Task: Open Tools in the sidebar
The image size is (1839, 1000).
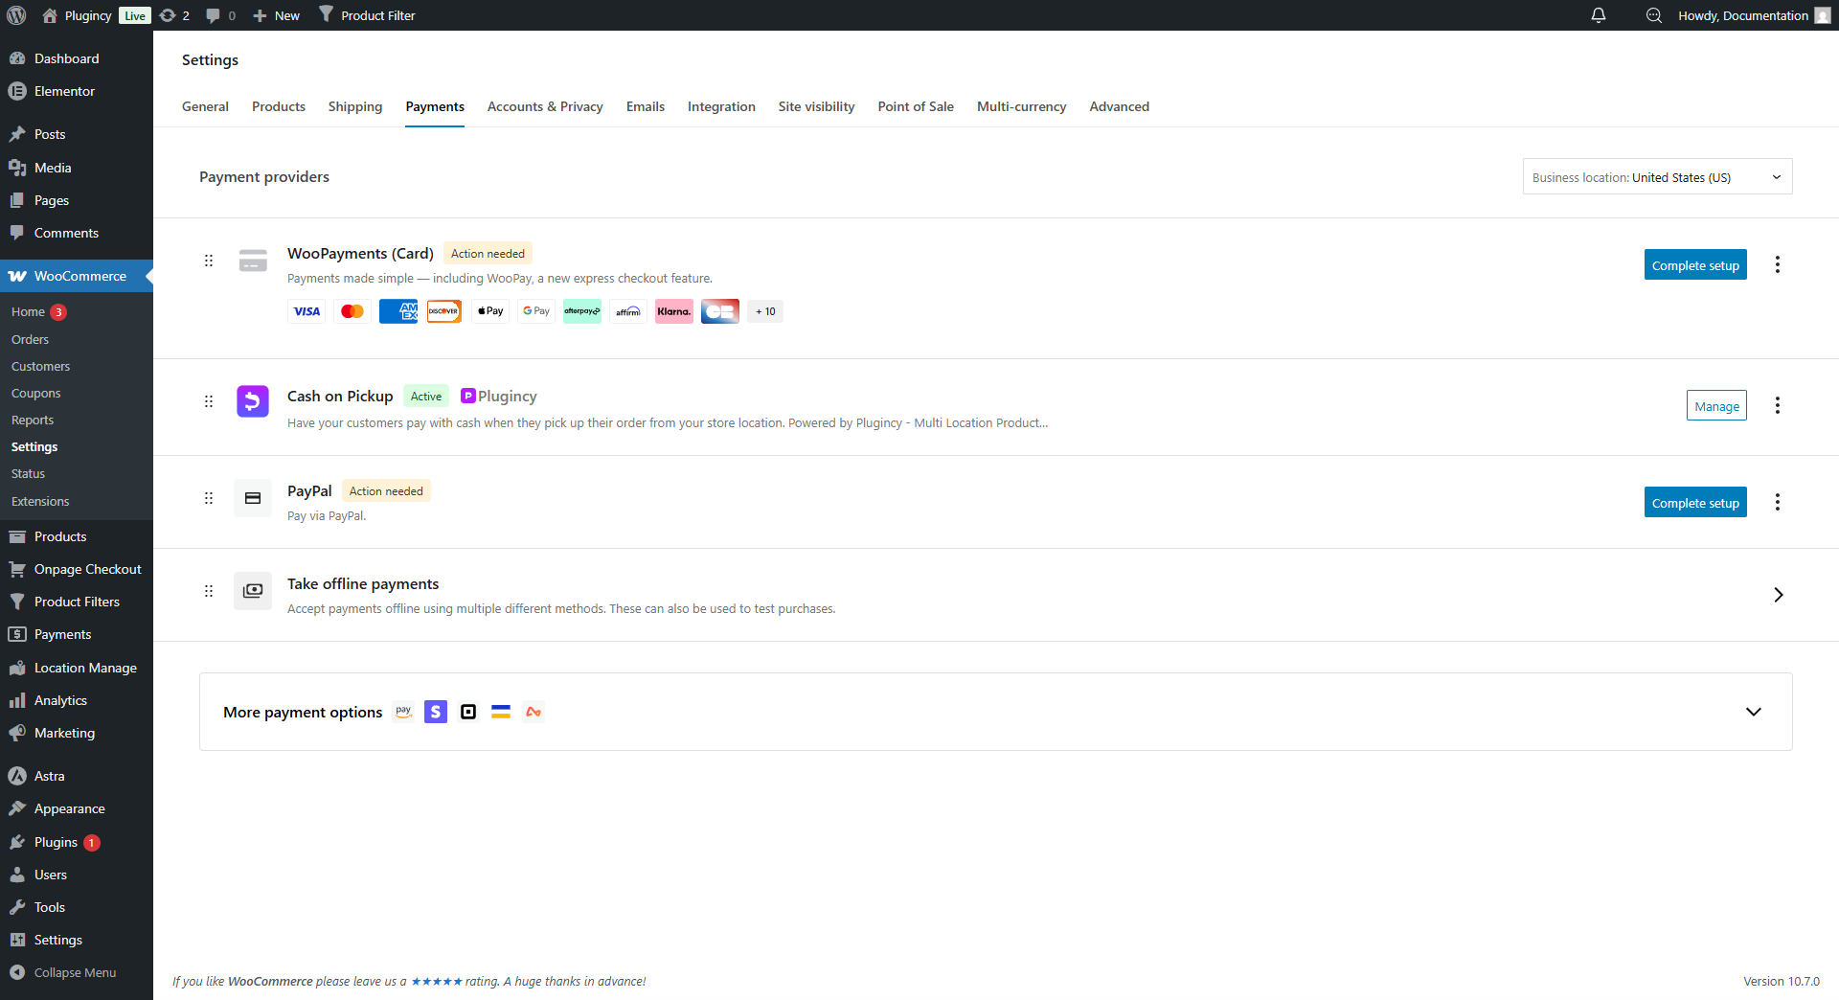Action: click(x=77, y=907)
